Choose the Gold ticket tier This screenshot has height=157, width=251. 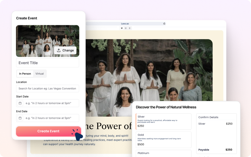pos(163,140)
